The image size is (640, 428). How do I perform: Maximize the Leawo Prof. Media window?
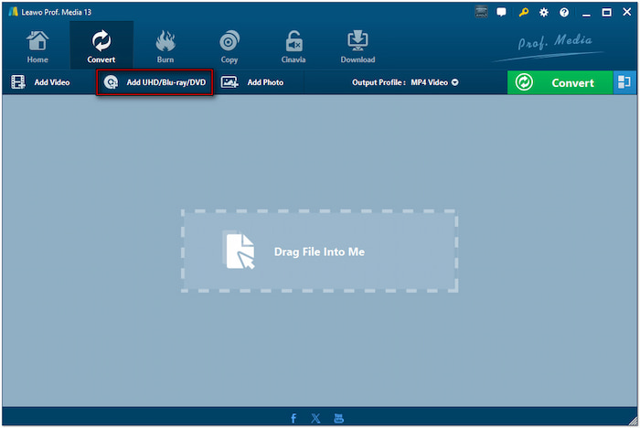coord(606,12)
